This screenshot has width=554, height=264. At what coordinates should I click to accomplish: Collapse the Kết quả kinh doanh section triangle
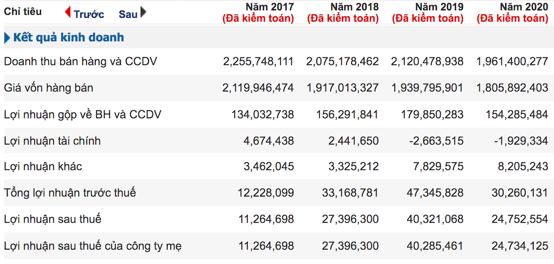(7, 38)
